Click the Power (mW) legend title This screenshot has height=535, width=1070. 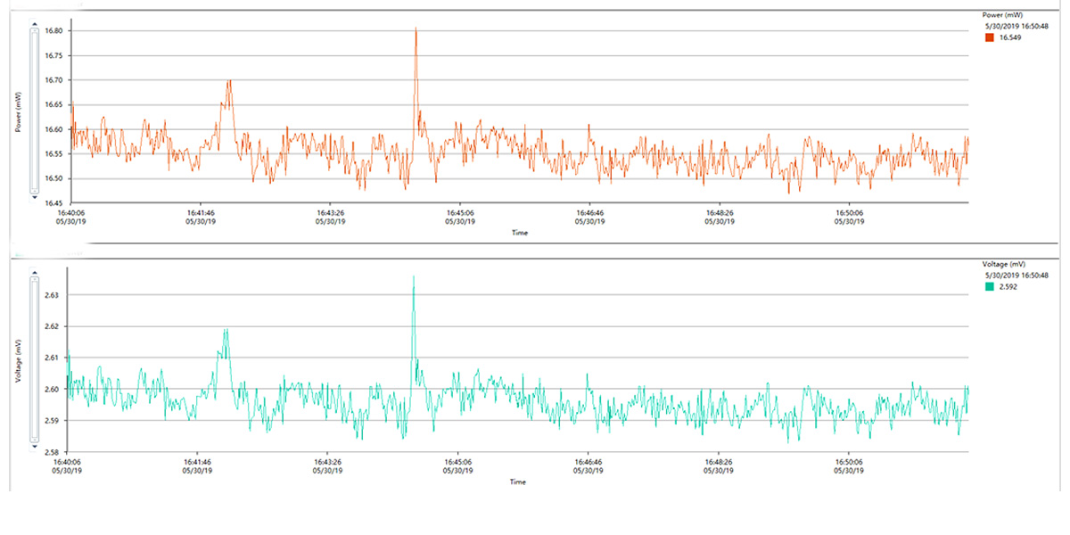point(1002,15)
